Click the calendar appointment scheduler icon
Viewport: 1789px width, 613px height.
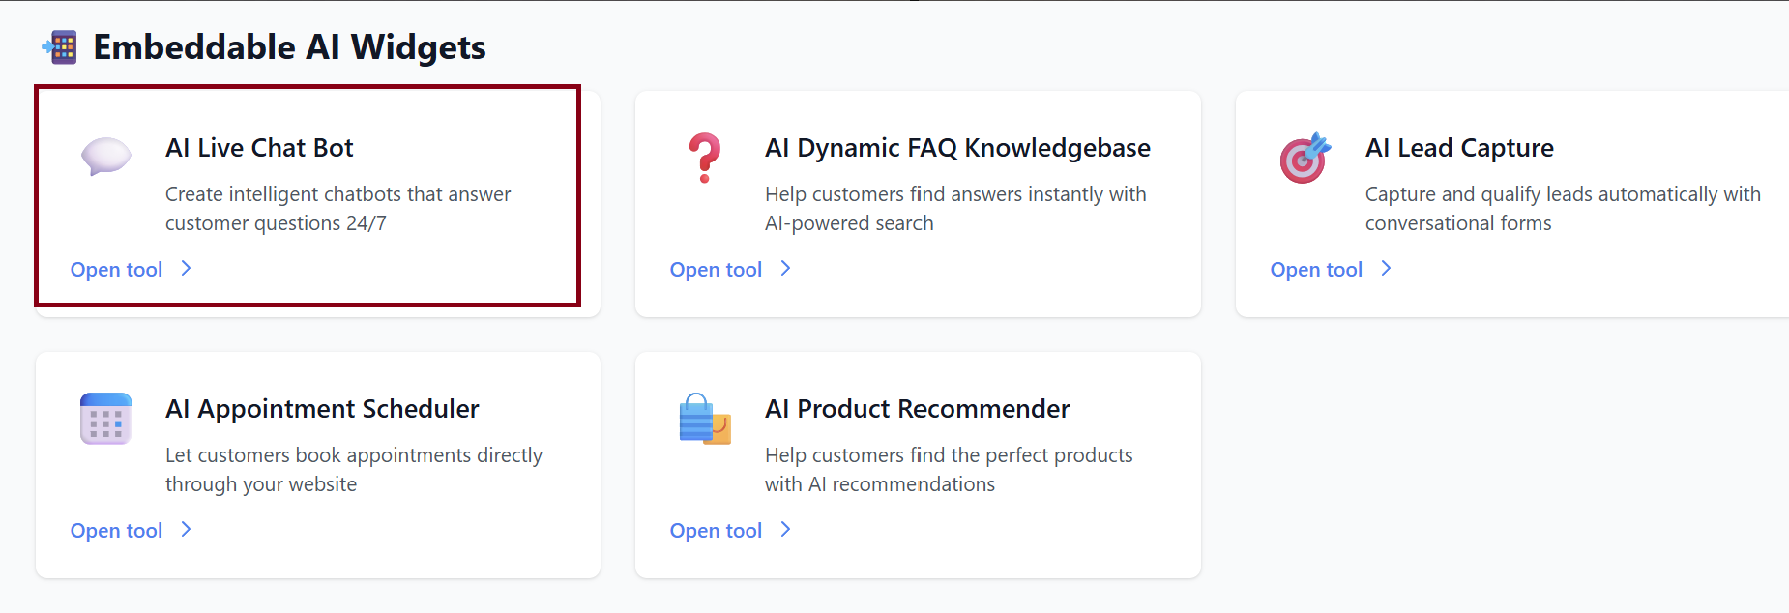point(105,419)
